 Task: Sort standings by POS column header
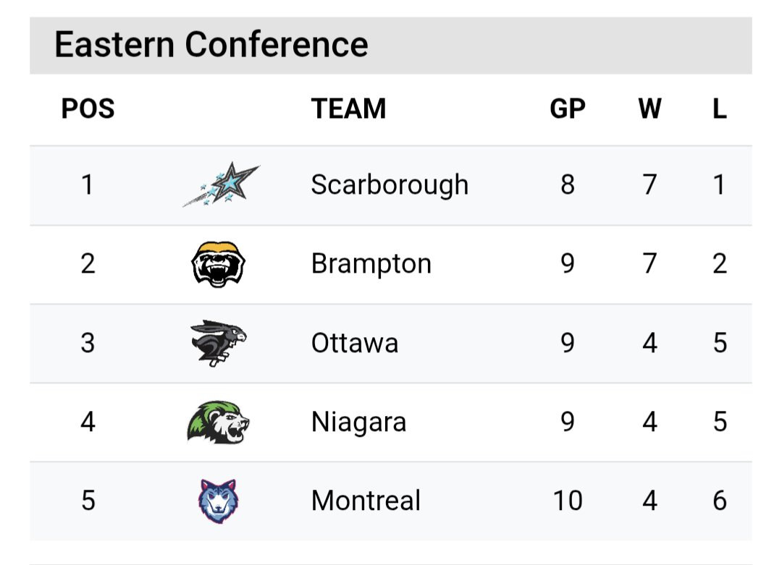click(88, 109)
